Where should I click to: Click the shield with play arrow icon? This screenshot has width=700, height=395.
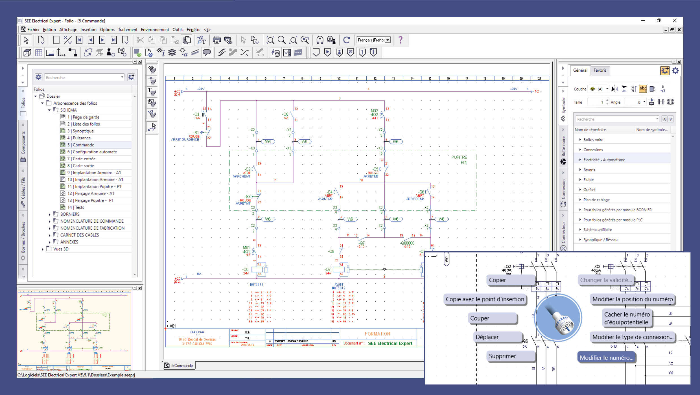click(327, 52)
